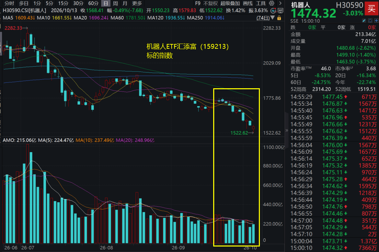
Task: Click the 金额 value 213.34亿
Action: [x=366, y=34]
